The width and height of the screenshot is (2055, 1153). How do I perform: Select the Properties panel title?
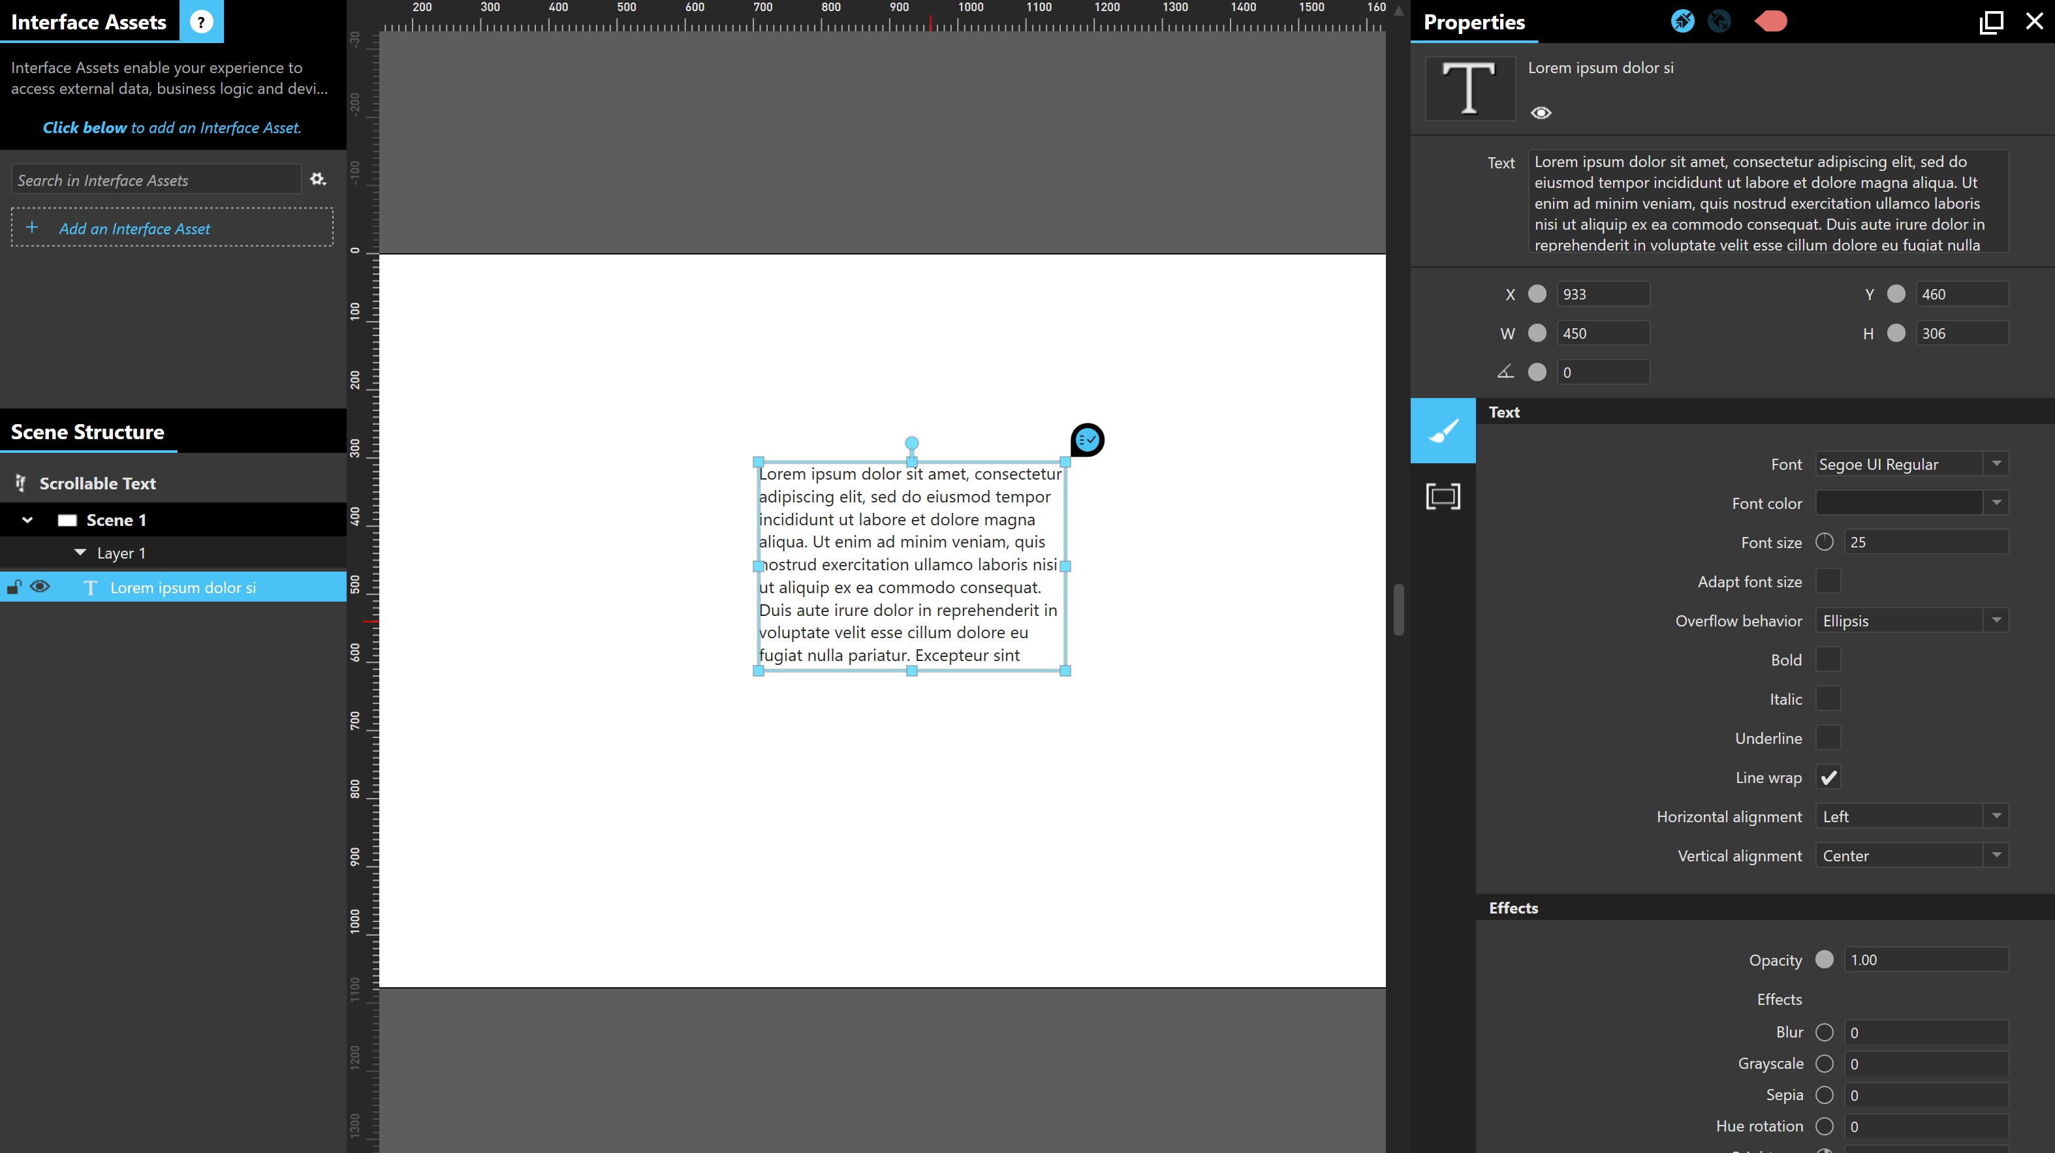point(1473,22)
